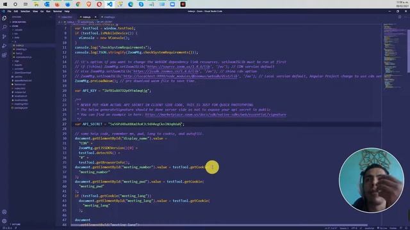The image size is (410, 230).
Task: Open Chrome from the taskbar
Action: pos(78,4)
